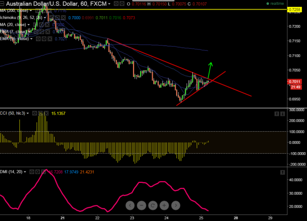
Task: Remove the EMA (7, close) indicator
Action: coord(48,32)
